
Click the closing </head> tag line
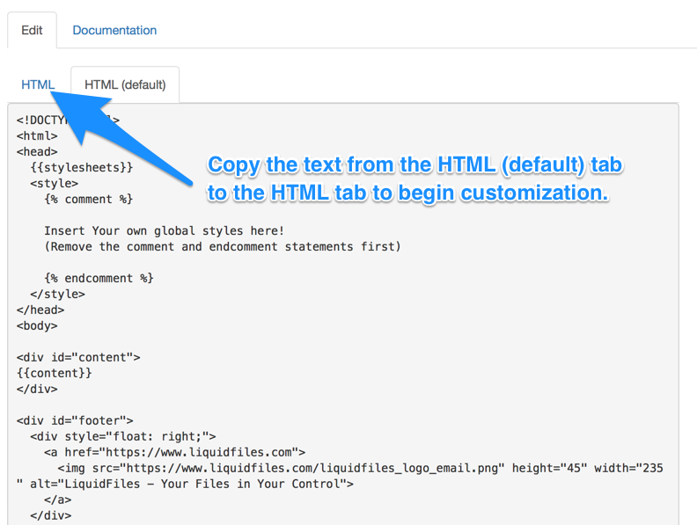click(40, 310)
